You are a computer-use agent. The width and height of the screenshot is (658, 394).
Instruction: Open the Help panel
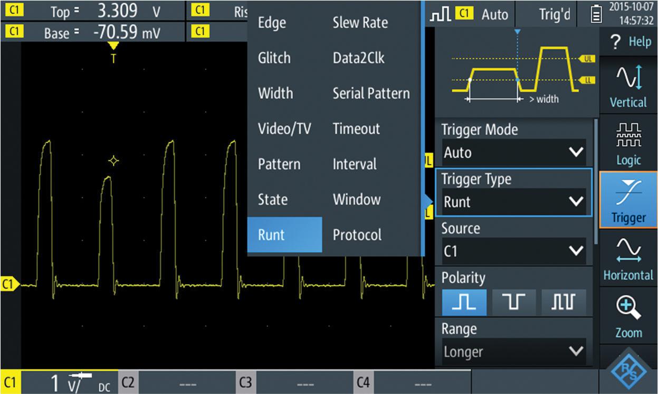coord(628,42)
